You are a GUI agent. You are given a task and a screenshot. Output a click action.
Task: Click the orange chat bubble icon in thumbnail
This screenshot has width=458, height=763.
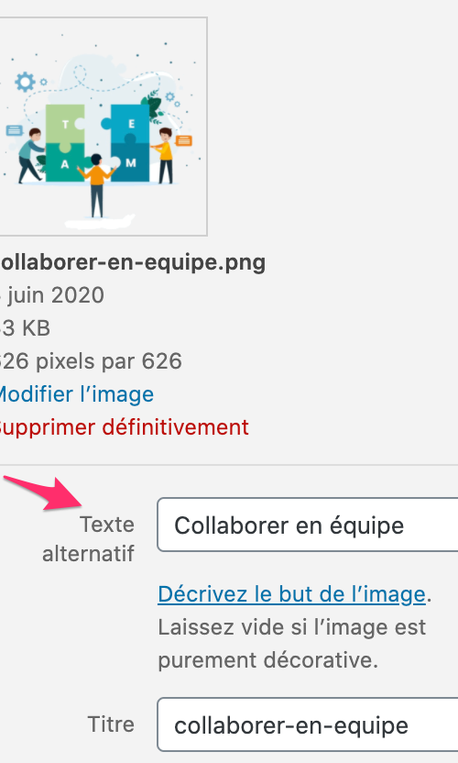(184, 140)
